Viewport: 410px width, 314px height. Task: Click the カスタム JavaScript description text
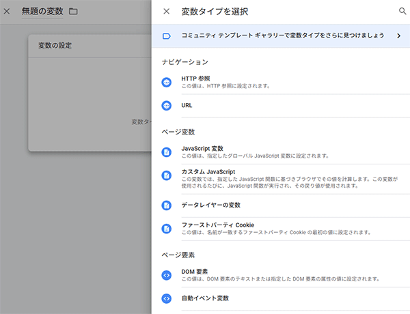tap(290, 182)
